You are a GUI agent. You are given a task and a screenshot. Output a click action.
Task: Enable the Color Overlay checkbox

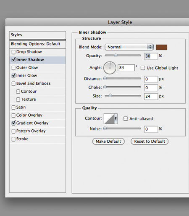13,115
